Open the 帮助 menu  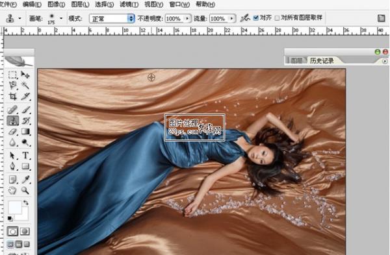click(205, 5)
